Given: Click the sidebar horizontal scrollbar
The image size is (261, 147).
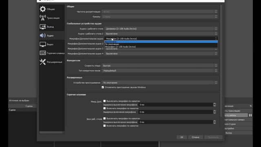Looking at the screenshot, I should 51,132.
